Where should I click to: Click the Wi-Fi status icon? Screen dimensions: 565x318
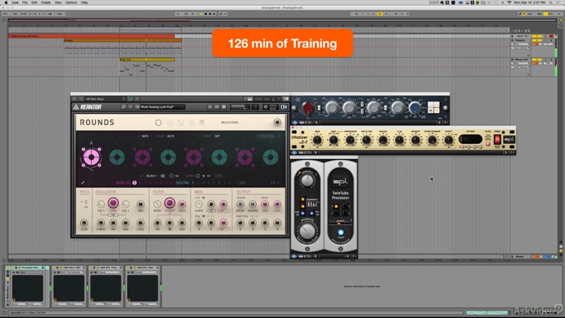pos(509,2)
